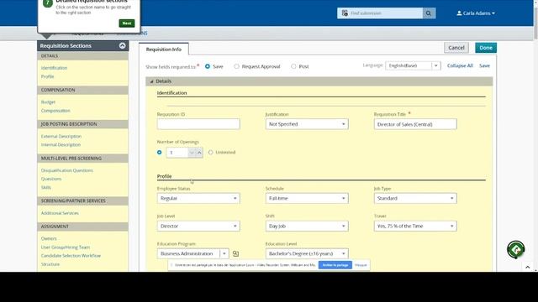This screenshot has height=302, width=538.
Task: Open Job Type dropdown
Action: [x=415, y=198]
